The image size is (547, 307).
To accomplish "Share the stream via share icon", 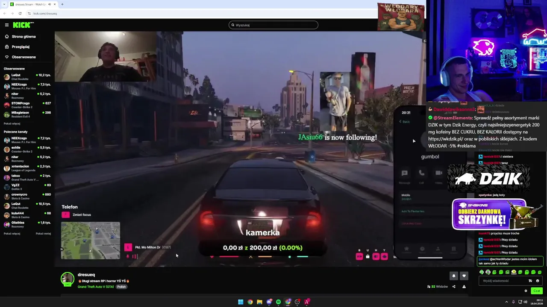I will pyautogui.click(x=454, y=287).
